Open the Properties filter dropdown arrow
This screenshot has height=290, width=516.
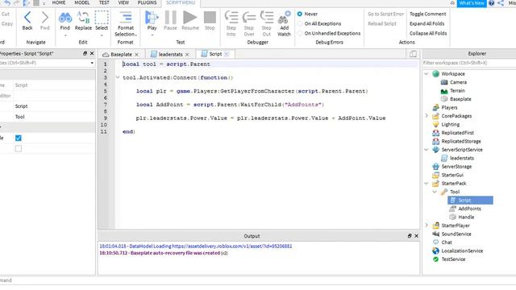[x=92, y=63]
